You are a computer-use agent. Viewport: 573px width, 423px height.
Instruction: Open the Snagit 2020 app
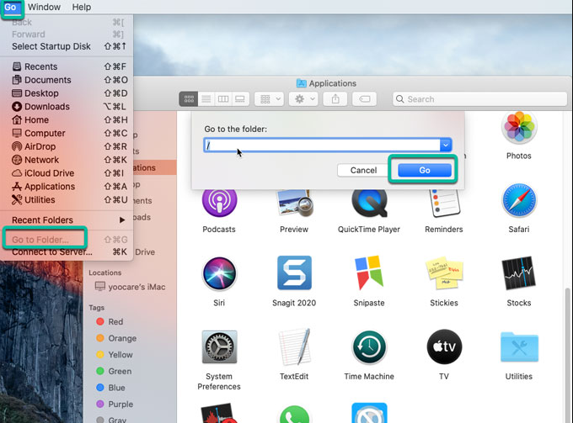coord(294,274)
